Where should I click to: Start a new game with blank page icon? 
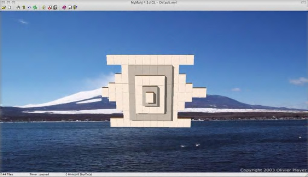coord(9,8)
